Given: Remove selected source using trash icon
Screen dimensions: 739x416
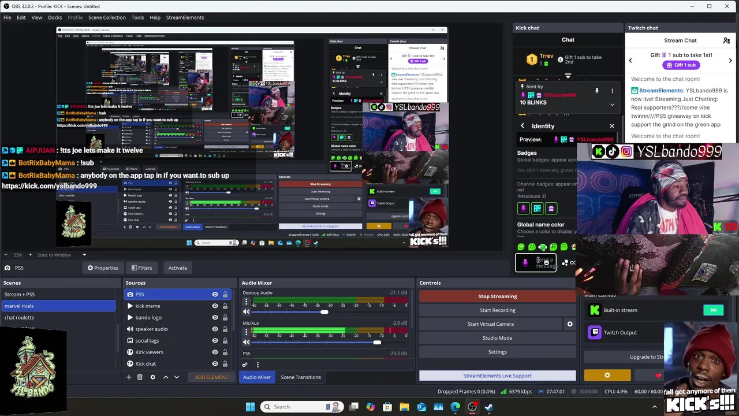Looking at the screenshot, I should 140,377.
